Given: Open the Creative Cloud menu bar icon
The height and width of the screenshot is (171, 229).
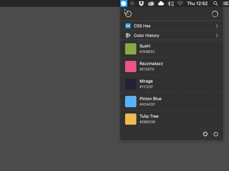Looking at the screenshot, I should pyautogui.click(x=151, y=3).
